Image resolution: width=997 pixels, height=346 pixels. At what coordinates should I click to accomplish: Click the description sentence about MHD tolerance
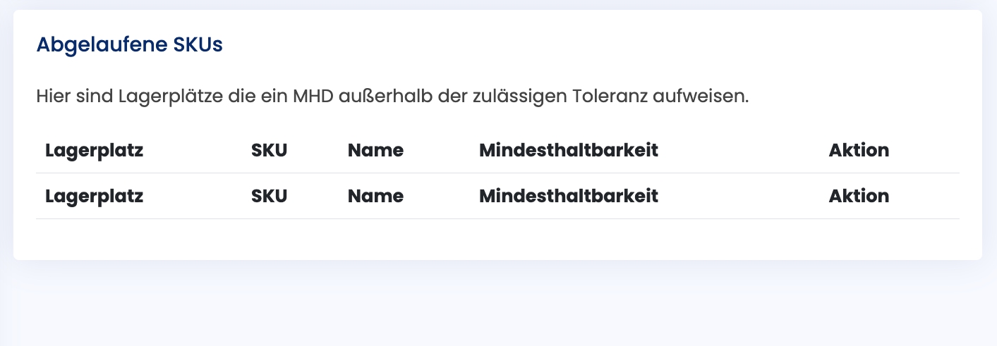[x=392, y=96]
